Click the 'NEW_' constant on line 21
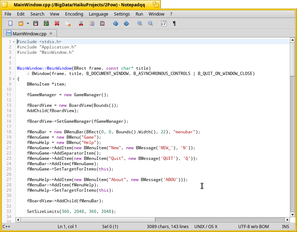 point(166,148)
